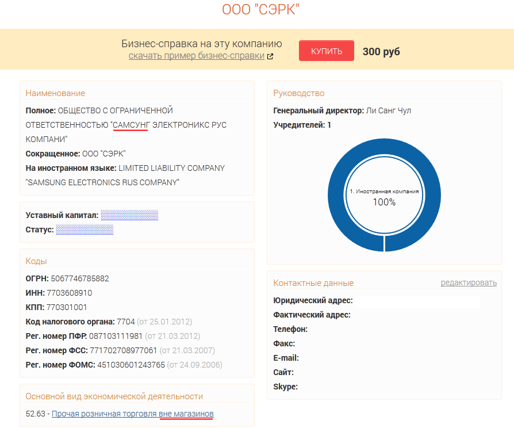Click the Фактический адрес label
Screen dimensions: 514x428
[312, 315]
